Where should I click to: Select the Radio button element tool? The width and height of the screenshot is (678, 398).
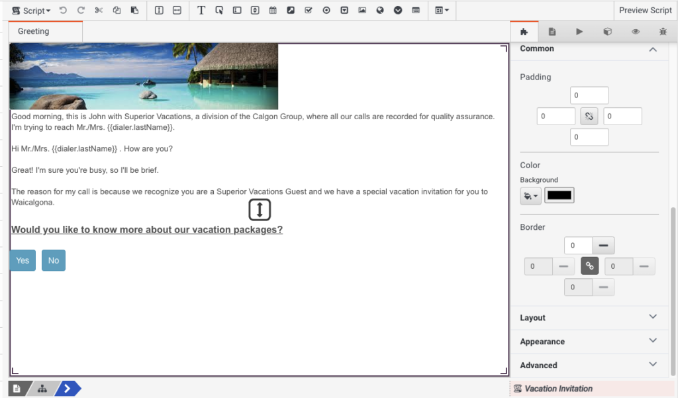tap(326, 10)
